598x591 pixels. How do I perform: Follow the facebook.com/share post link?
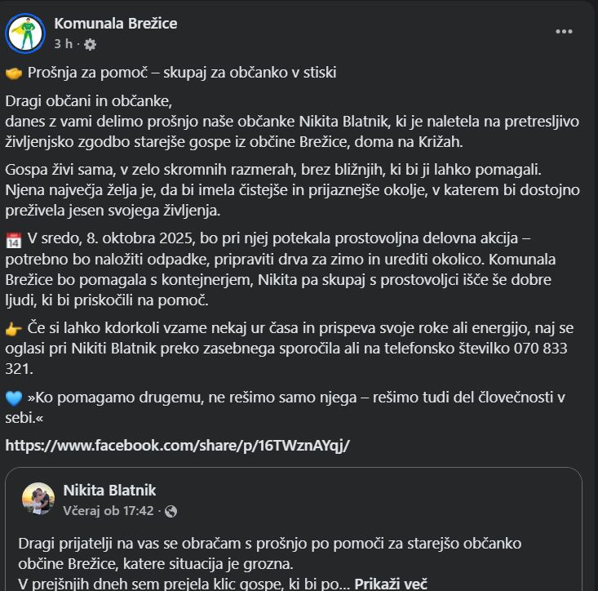177,446
